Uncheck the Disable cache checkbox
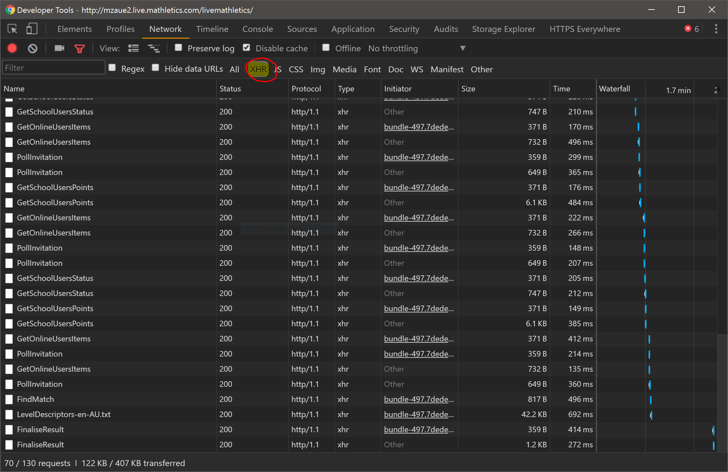Screen dimensions: 728x472 point(246,48)
